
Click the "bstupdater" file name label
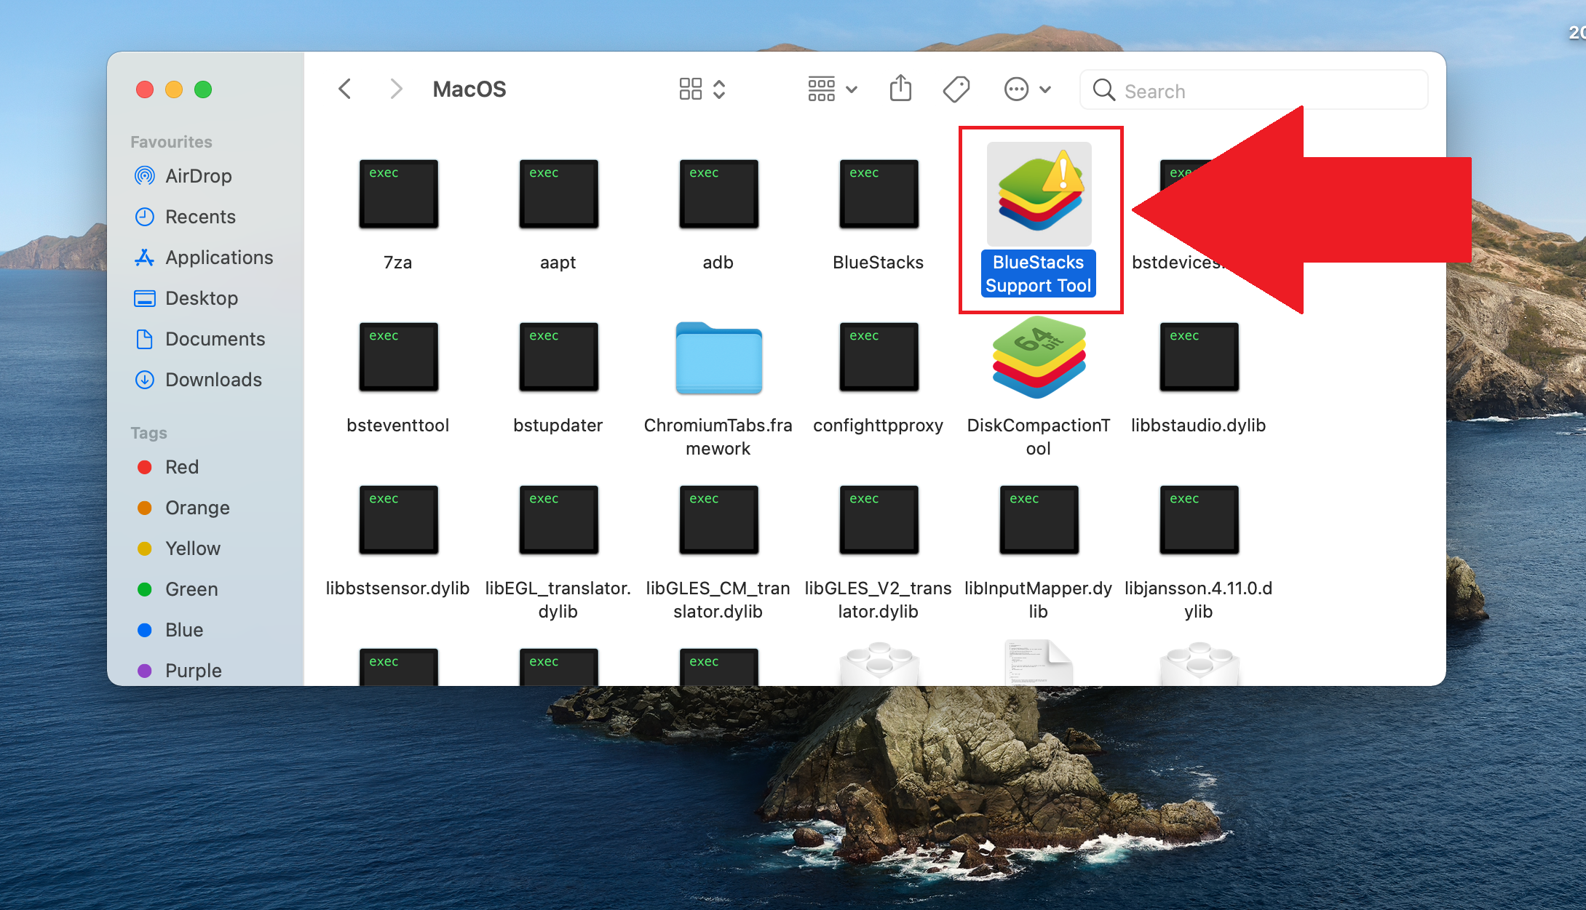[x=558, y=426]
